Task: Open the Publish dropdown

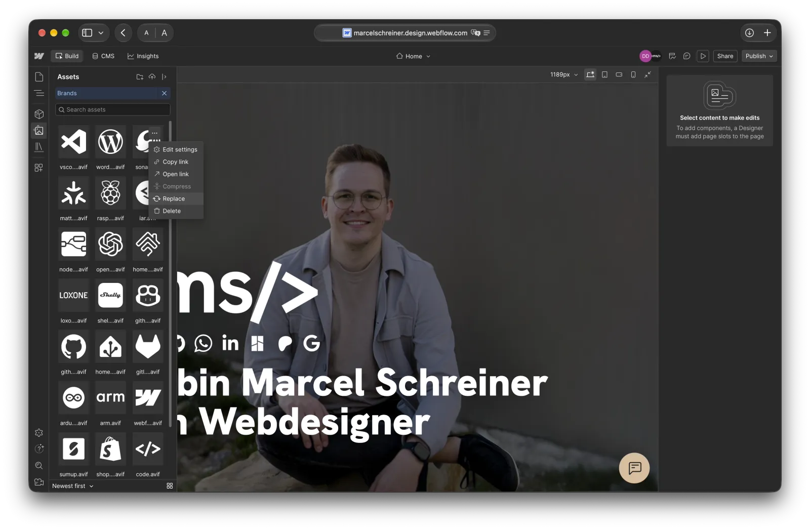Action: (x=759, y=56)
